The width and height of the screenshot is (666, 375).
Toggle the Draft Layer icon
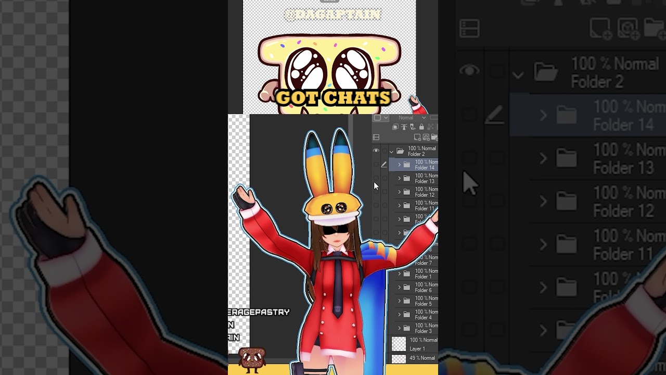pyautogui.click(x=413, y=127)
